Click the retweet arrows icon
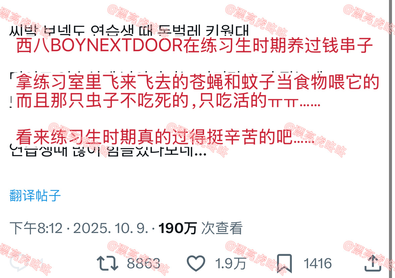The width and height of the screenshot is (395, 278). [108, 263]
